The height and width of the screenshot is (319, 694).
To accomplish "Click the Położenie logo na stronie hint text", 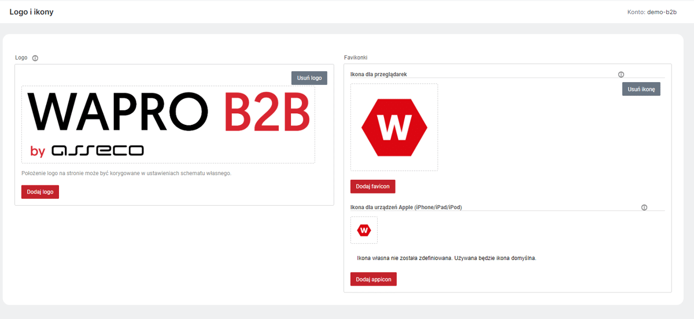I will (126, 173).
